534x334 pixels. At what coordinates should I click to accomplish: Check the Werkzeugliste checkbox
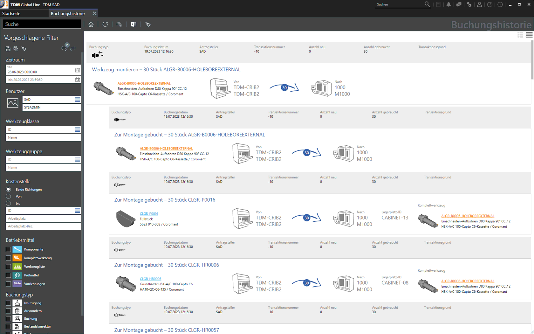(x=8, y=267)
